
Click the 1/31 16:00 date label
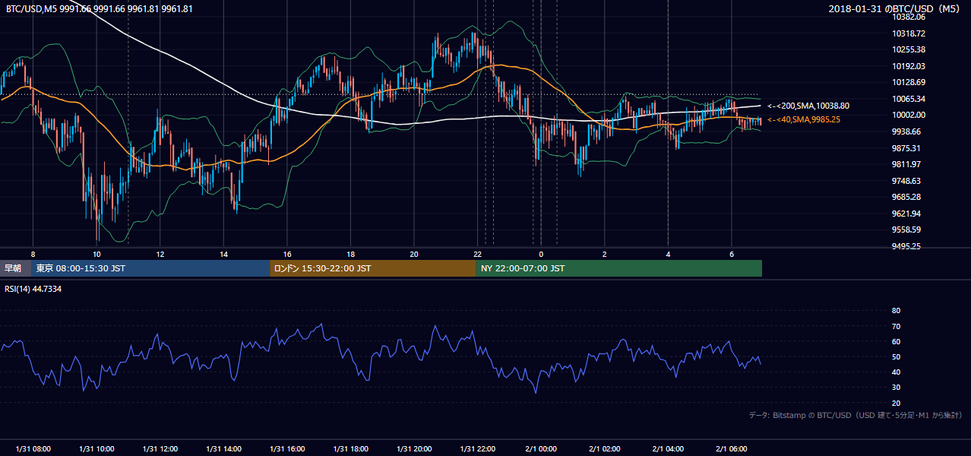click(x=287, y=449)
